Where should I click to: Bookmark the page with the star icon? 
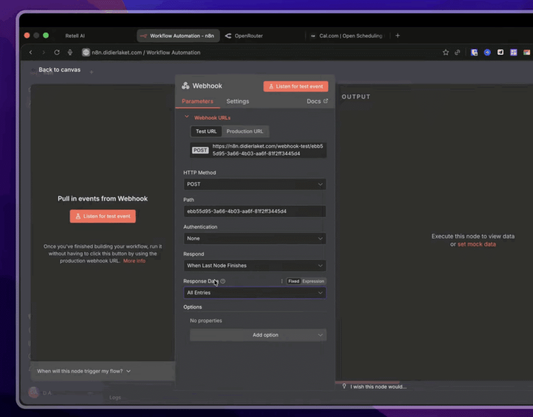(446, 52)
